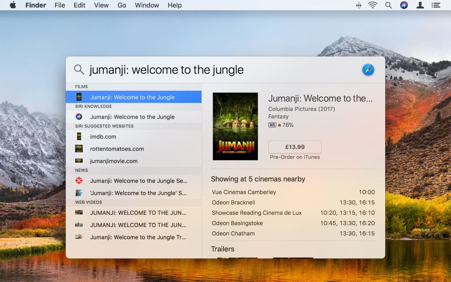The image size is (451, 282).
Task: Open the Apple menu
Action: click(x=13, y=5)
